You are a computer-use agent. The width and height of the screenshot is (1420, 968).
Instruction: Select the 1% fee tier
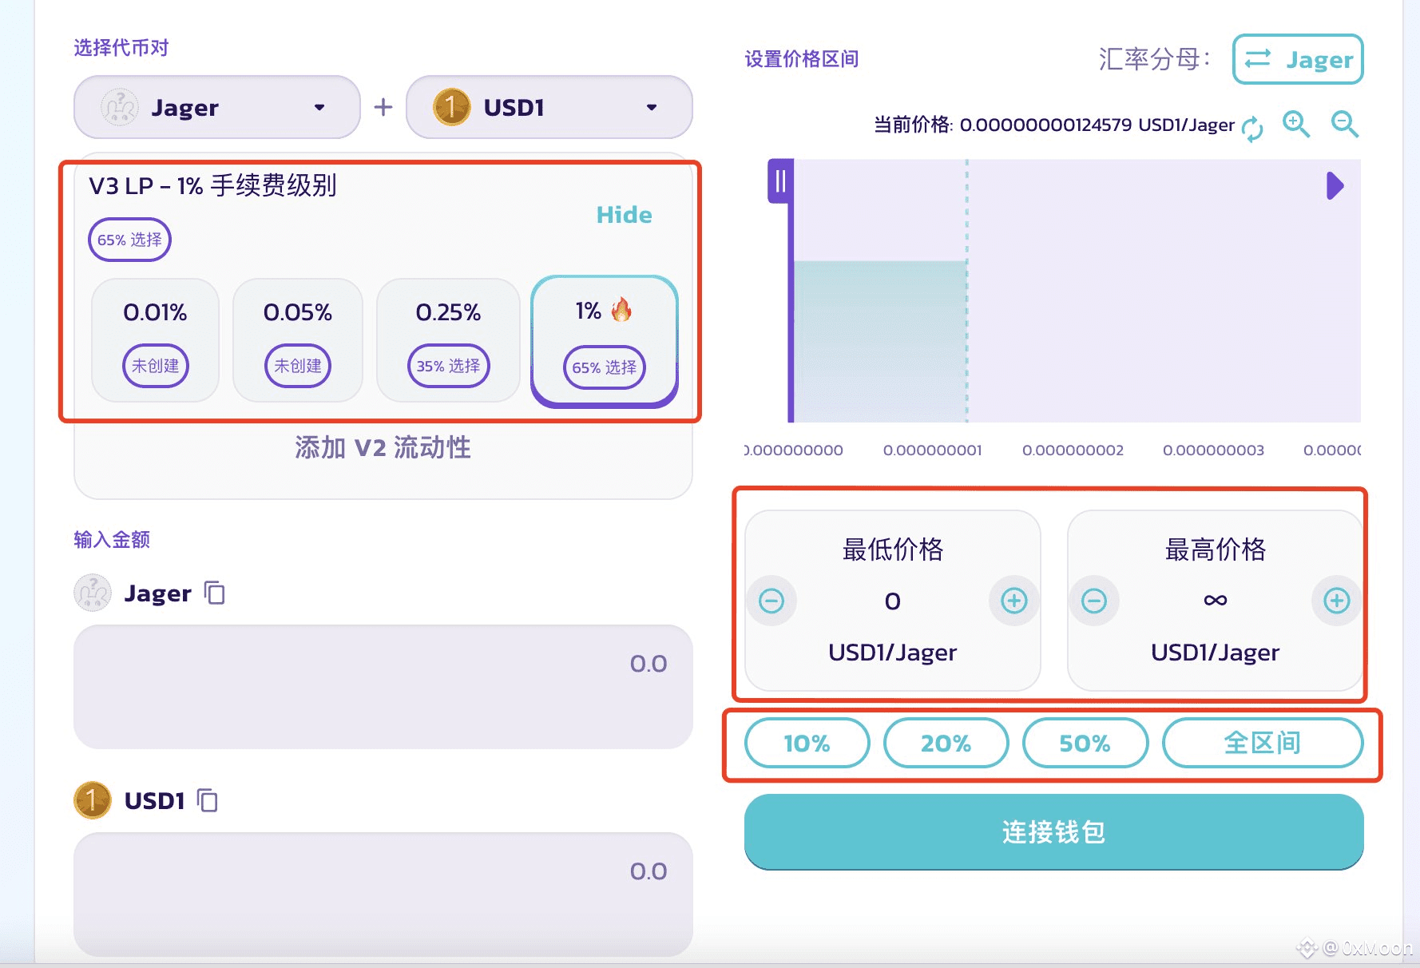click(605, 341)
